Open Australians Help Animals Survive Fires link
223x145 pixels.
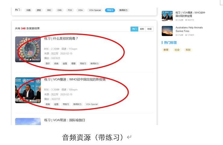tap(189, 29)
